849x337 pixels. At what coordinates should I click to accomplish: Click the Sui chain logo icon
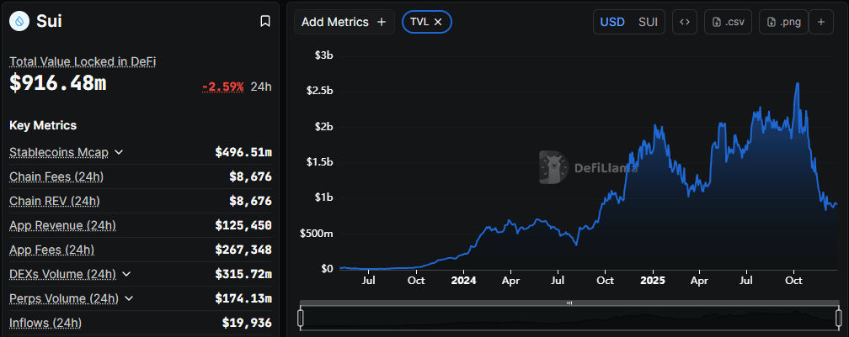pos(19,21)
